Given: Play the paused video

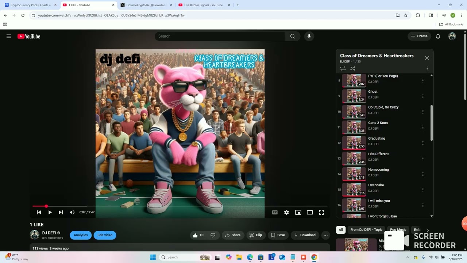Looking at the screenshot, I should pos(50,212).
